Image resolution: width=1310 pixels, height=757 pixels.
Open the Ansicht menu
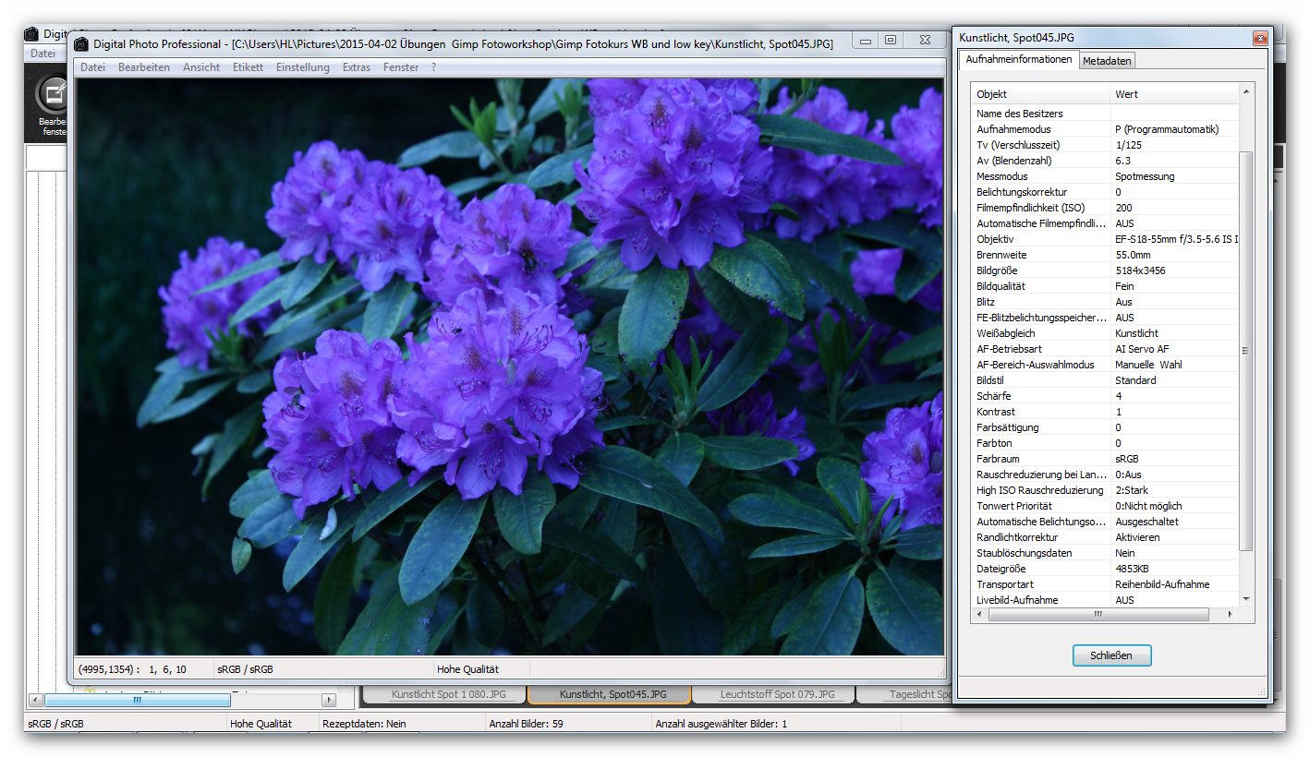pos(201,67)
